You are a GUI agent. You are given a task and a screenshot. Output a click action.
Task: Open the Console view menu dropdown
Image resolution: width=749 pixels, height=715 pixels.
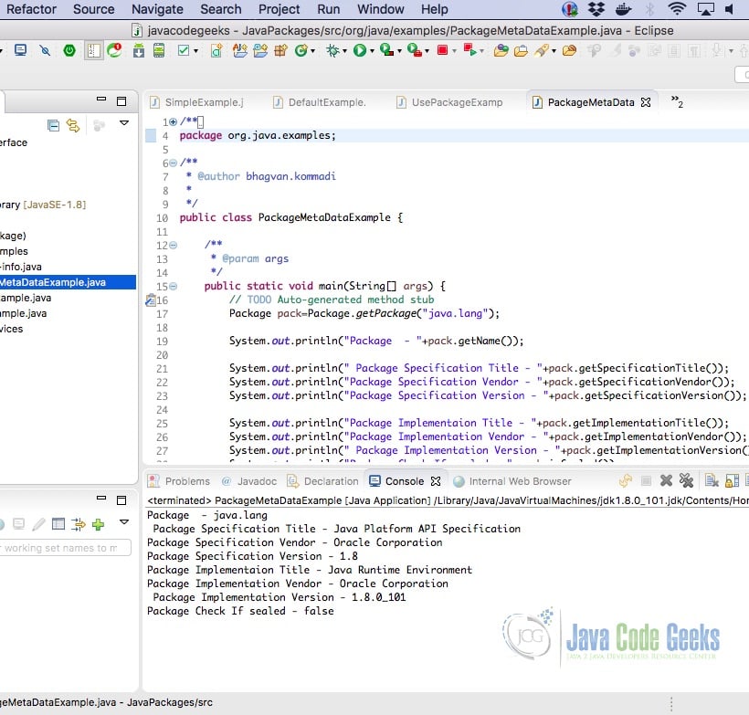[x=747, y=480]
